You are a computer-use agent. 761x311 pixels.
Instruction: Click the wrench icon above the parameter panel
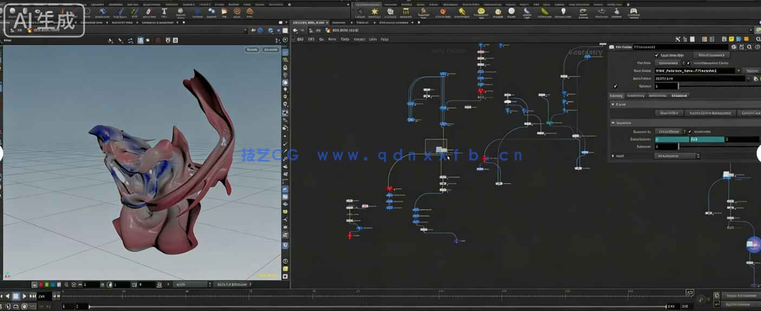[x=678, y=39]
